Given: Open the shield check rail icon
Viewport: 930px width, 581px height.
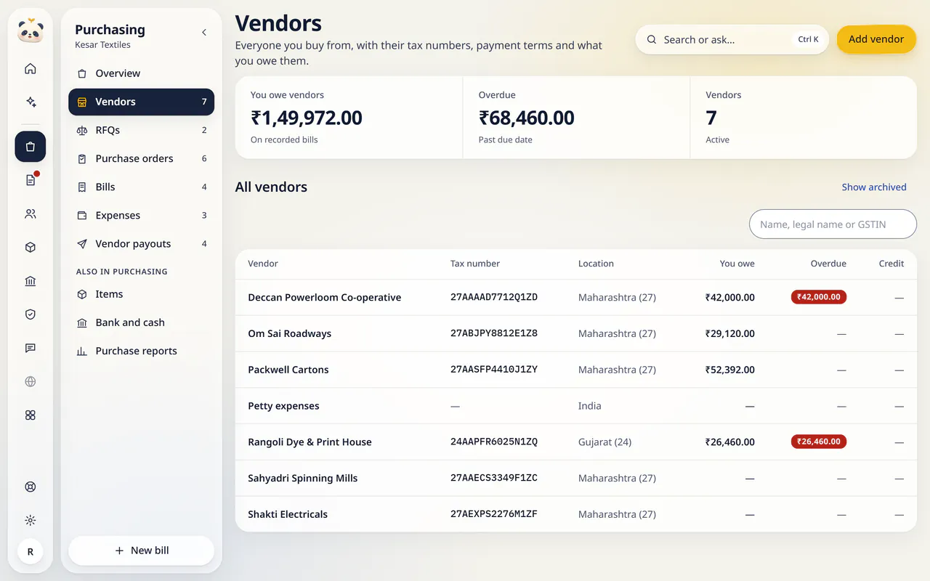Looking at the screenshot, I should point(31,314).
